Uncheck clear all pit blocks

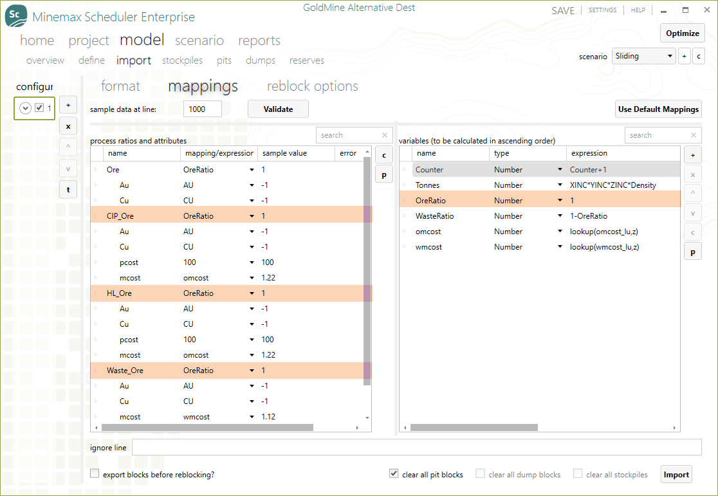click(x=394, y=473)
